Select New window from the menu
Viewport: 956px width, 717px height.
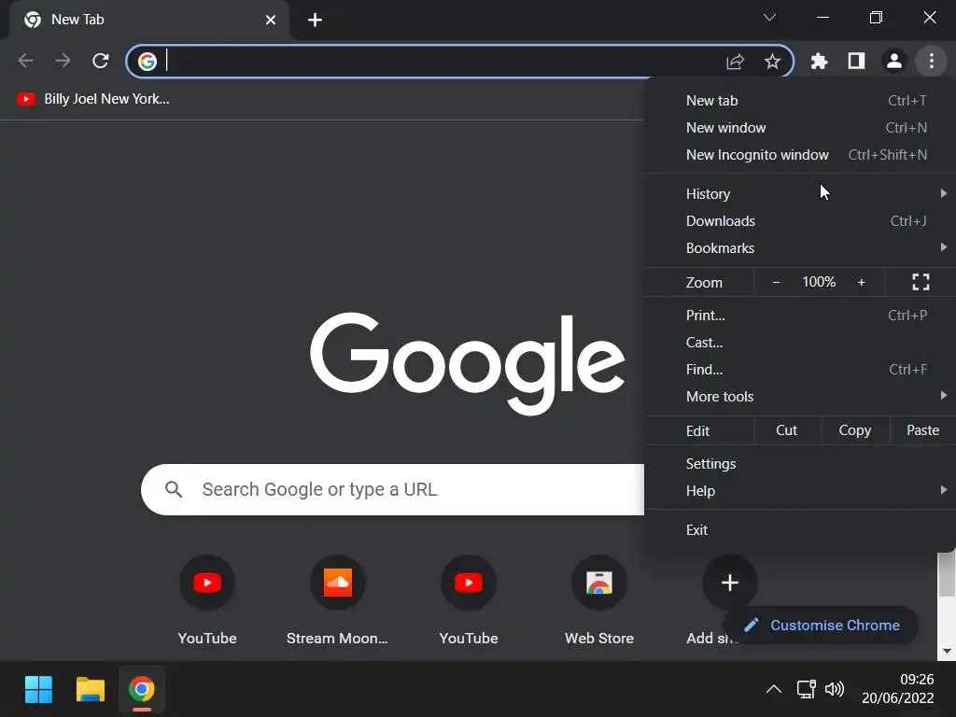tap(800, 127)
